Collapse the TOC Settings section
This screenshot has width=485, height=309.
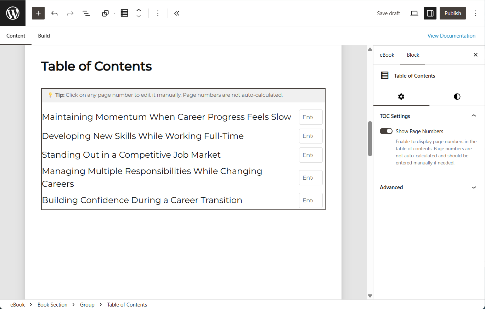click(x=474, y=116)
